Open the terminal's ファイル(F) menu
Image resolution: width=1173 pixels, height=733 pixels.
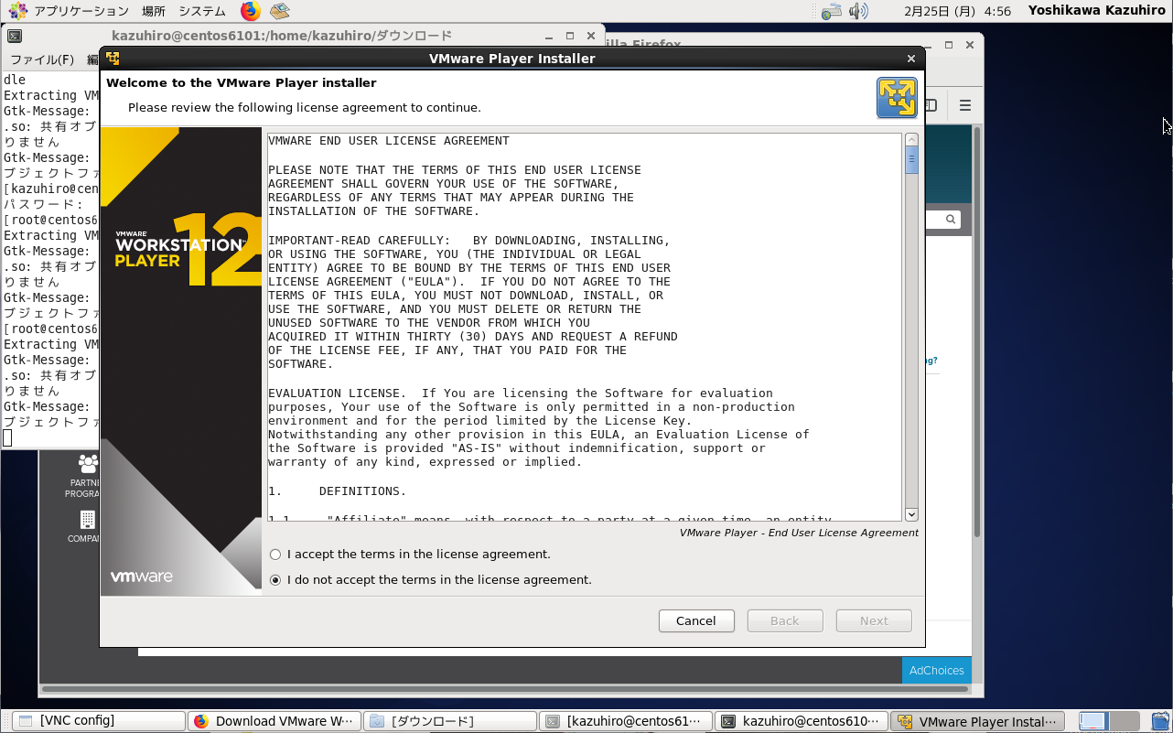42,59
